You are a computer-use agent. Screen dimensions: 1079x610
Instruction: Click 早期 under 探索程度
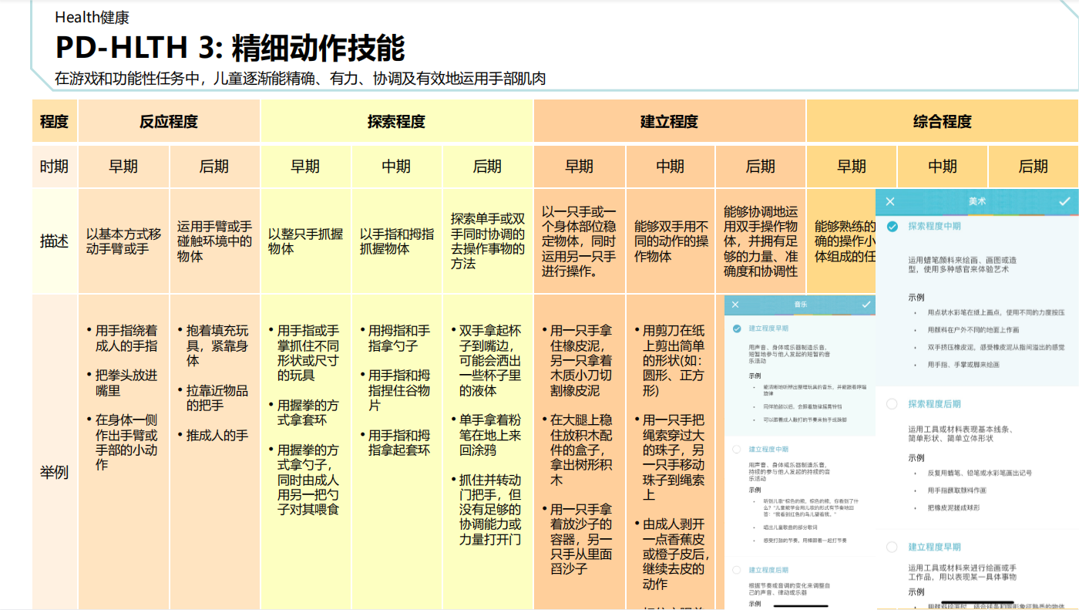coord(305,167)
